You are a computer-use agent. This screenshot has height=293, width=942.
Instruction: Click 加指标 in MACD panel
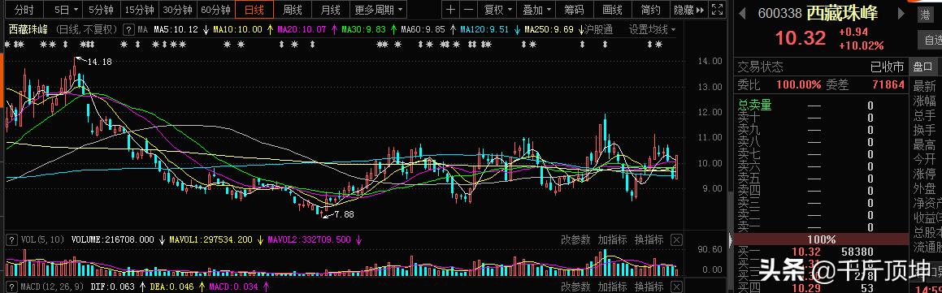pos(612,287)
